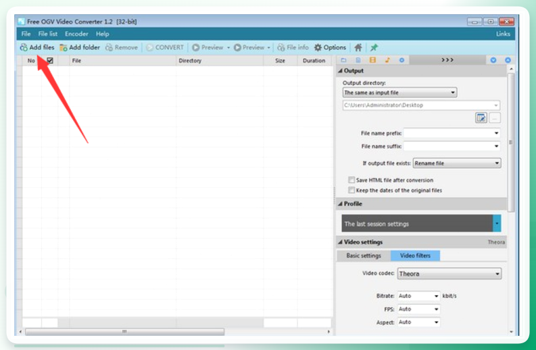Click the document icon in panel tabs

pos(358,60)
